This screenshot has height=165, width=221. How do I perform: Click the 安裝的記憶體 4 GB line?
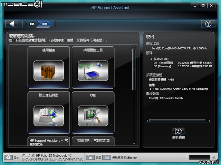pyautogui.click(x=161, y=80)
